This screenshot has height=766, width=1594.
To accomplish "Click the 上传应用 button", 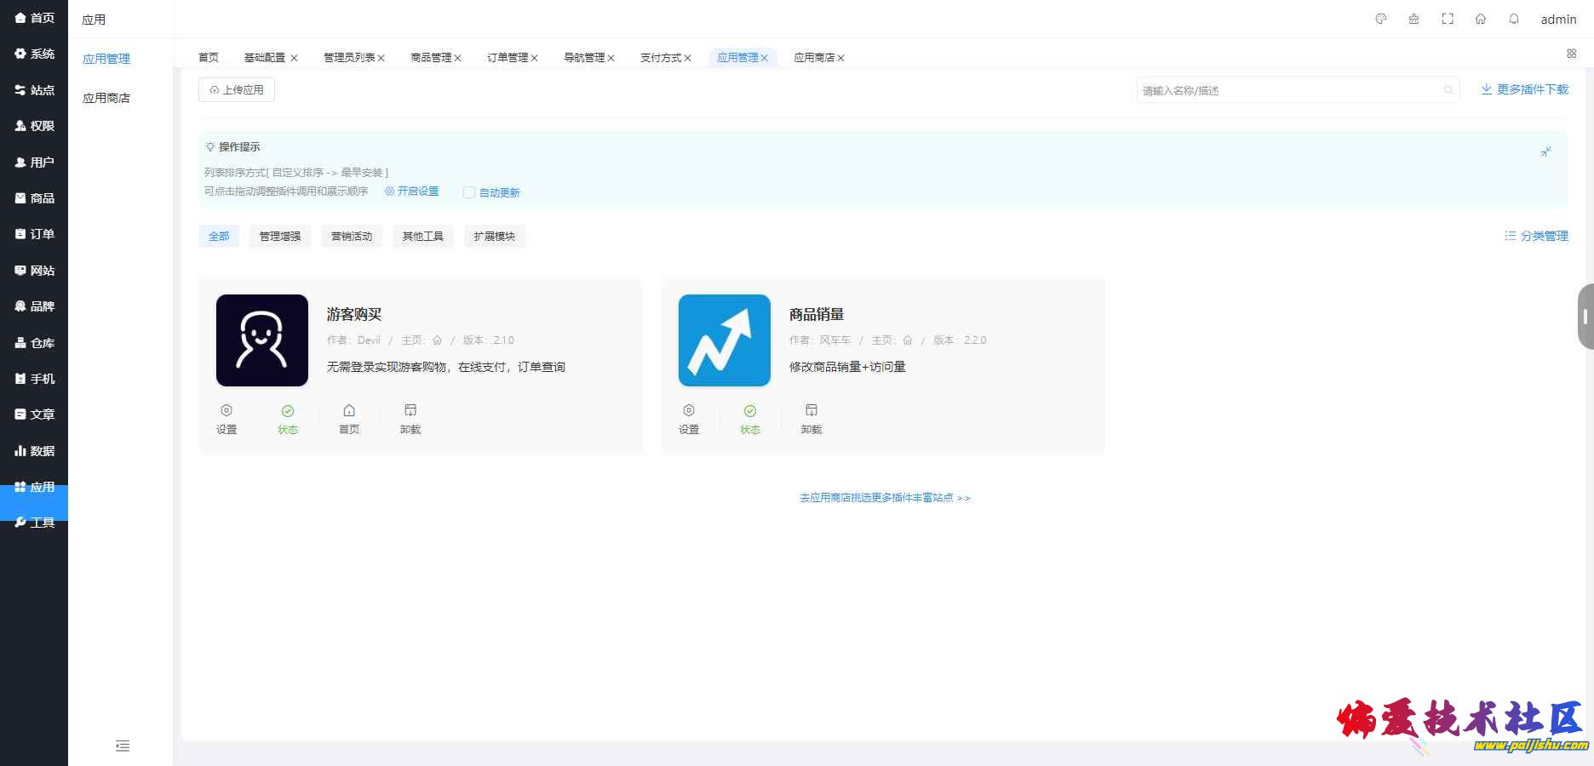I will (237, 89).
